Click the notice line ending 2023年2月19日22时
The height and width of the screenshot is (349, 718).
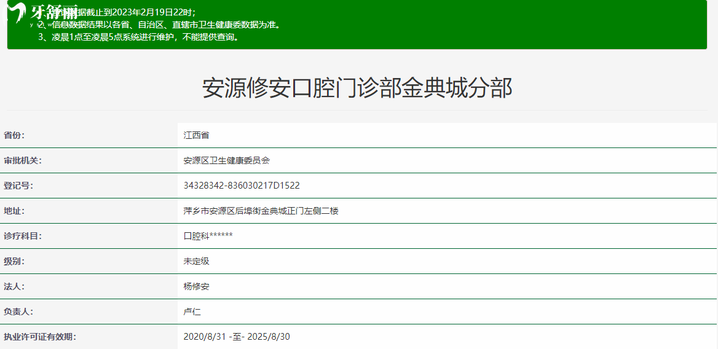[x=117, y=12]
